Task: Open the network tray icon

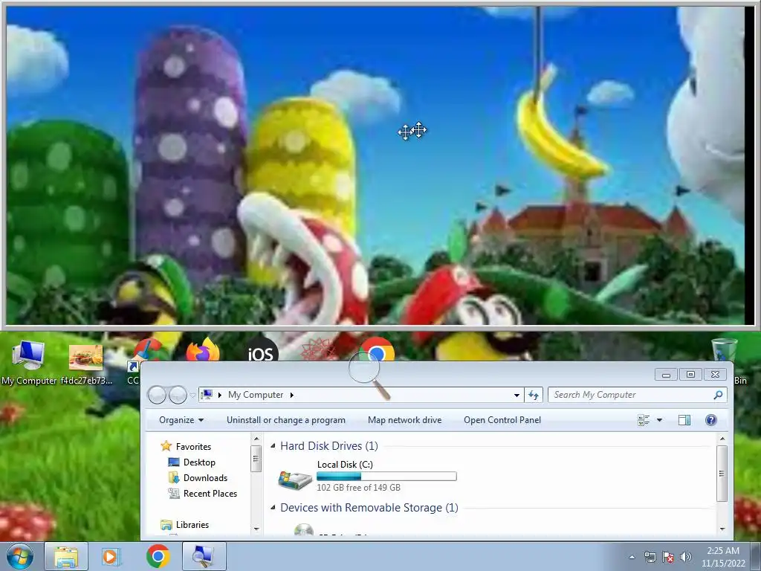Action: [650, 557]
